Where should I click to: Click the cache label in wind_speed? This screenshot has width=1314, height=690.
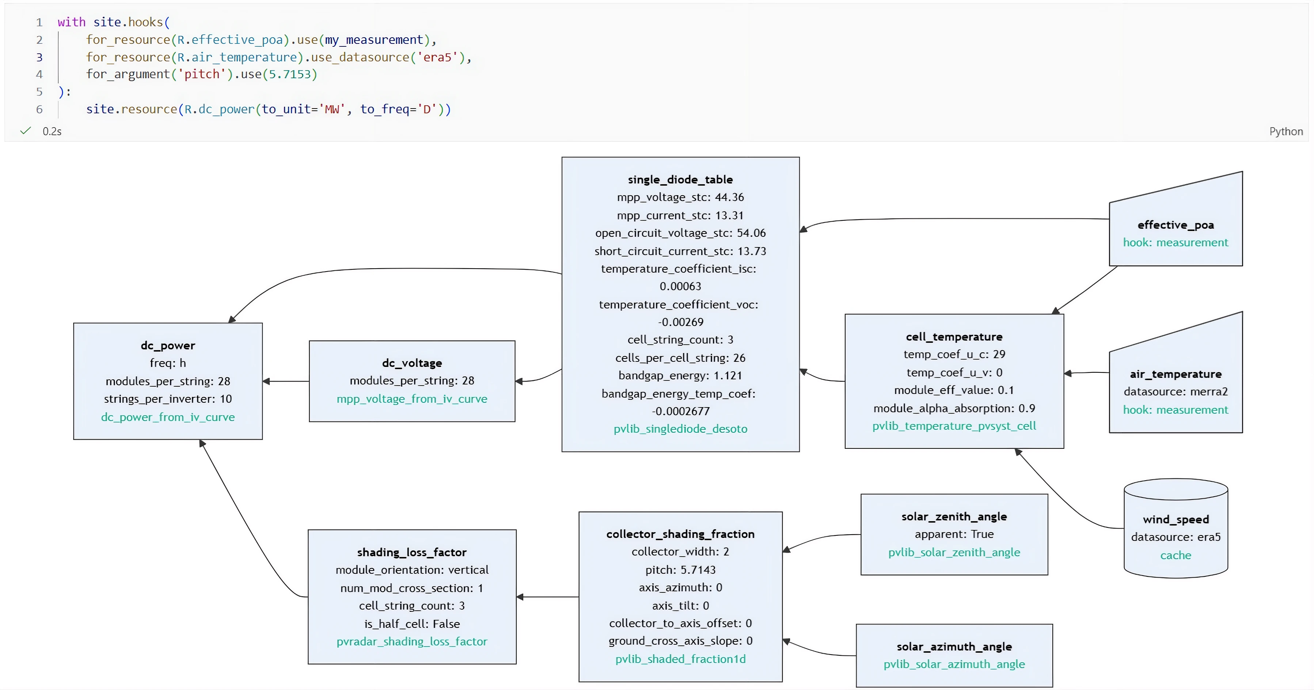[x=1175, y=555]
